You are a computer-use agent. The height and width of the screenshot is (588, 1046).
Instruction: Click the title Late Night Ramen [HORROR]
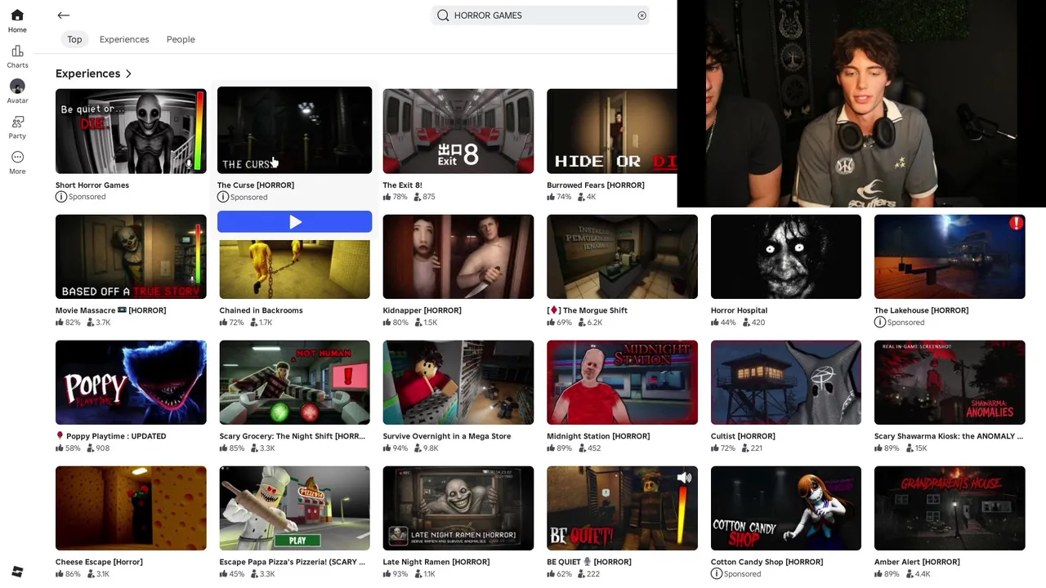click(x=436, y=562)
